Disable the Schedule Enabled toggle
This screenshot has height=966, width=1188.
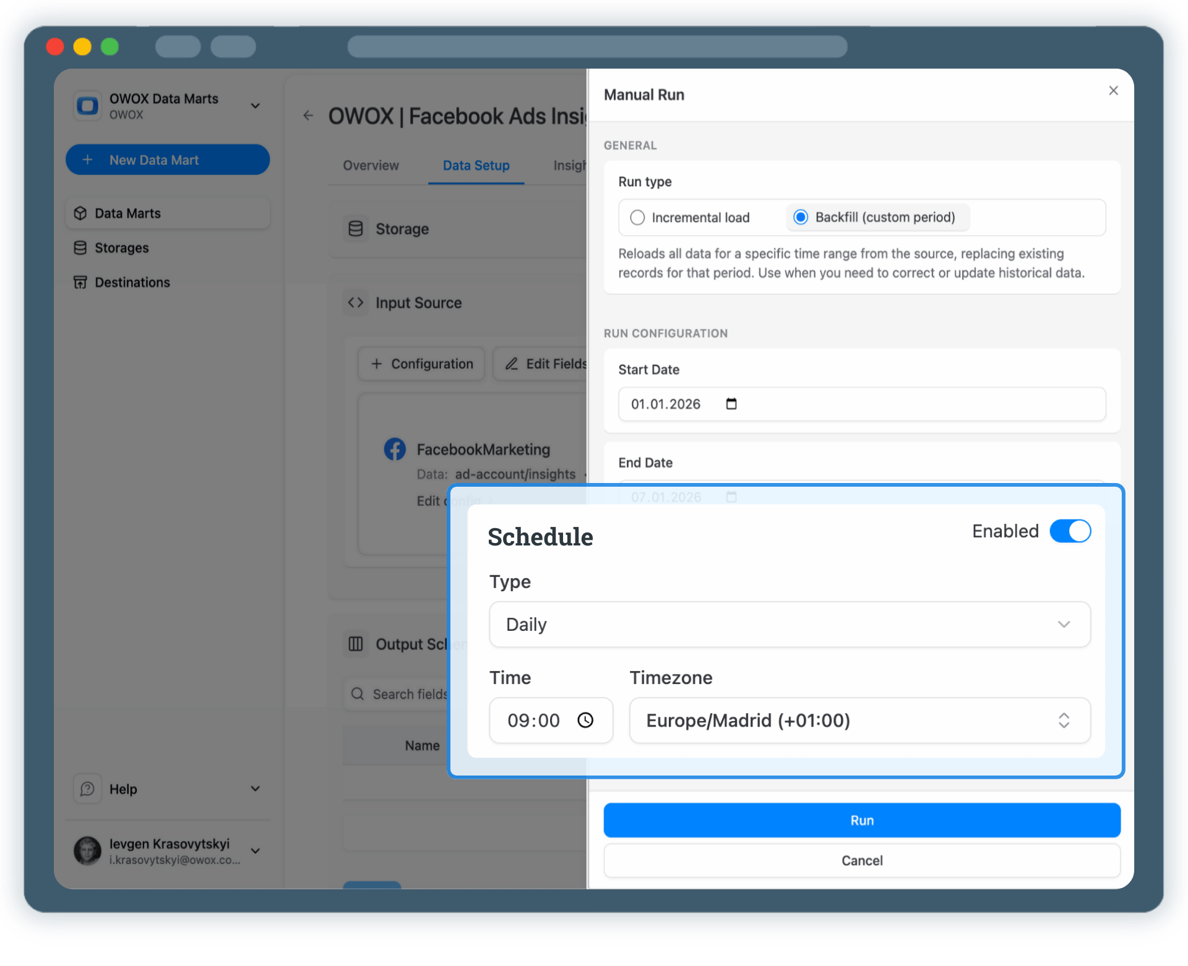(x=1070, y=531)
